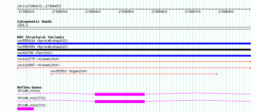The height and width of the screenshot is (112, 259).
Task: Select the blue nsv821796 variant bar
Action: (134, 56)
